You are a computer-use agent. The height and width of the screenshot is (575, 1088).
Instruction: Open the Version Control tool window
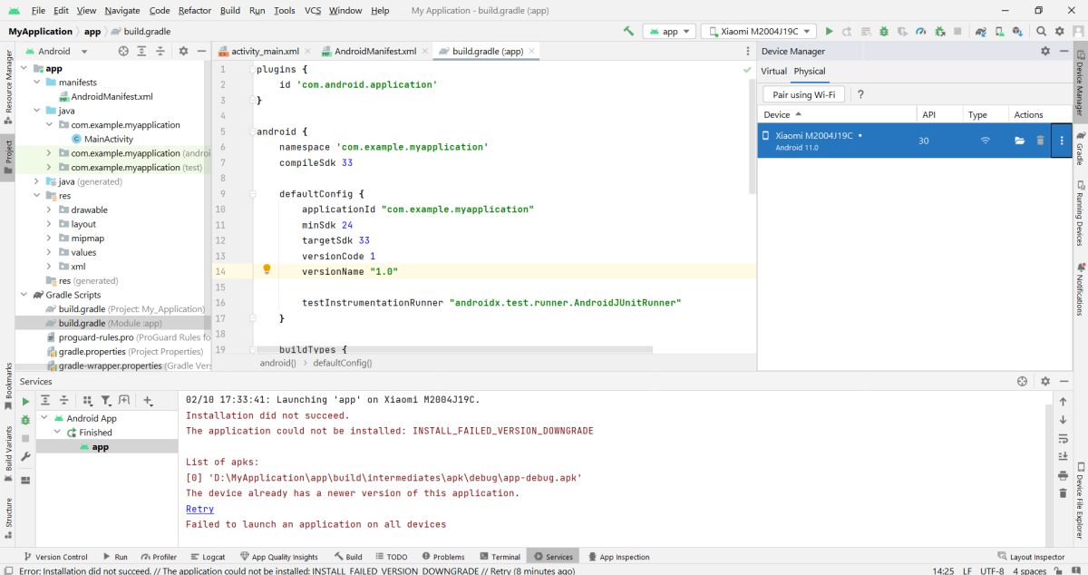pos(55,557)
